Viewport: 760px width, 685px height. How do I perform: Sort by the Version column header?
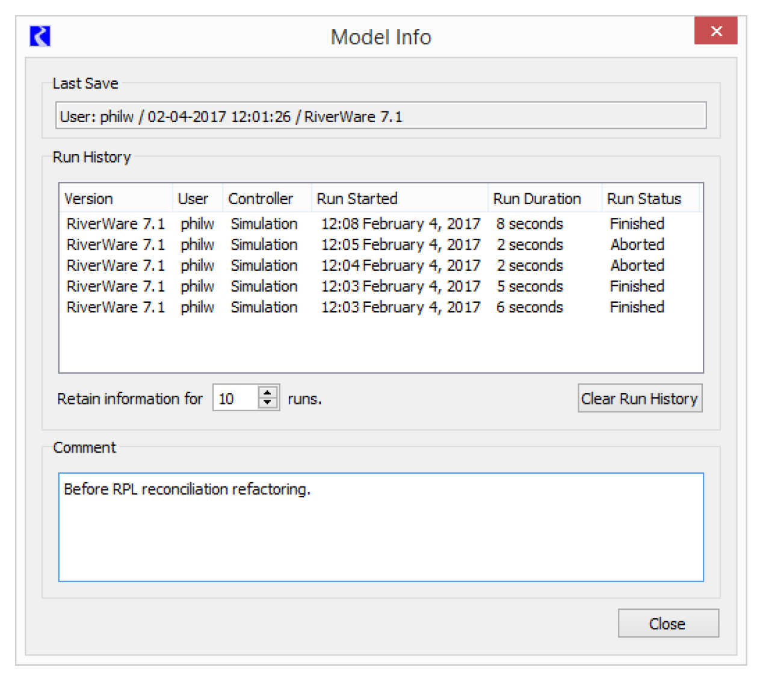(116, 198)
